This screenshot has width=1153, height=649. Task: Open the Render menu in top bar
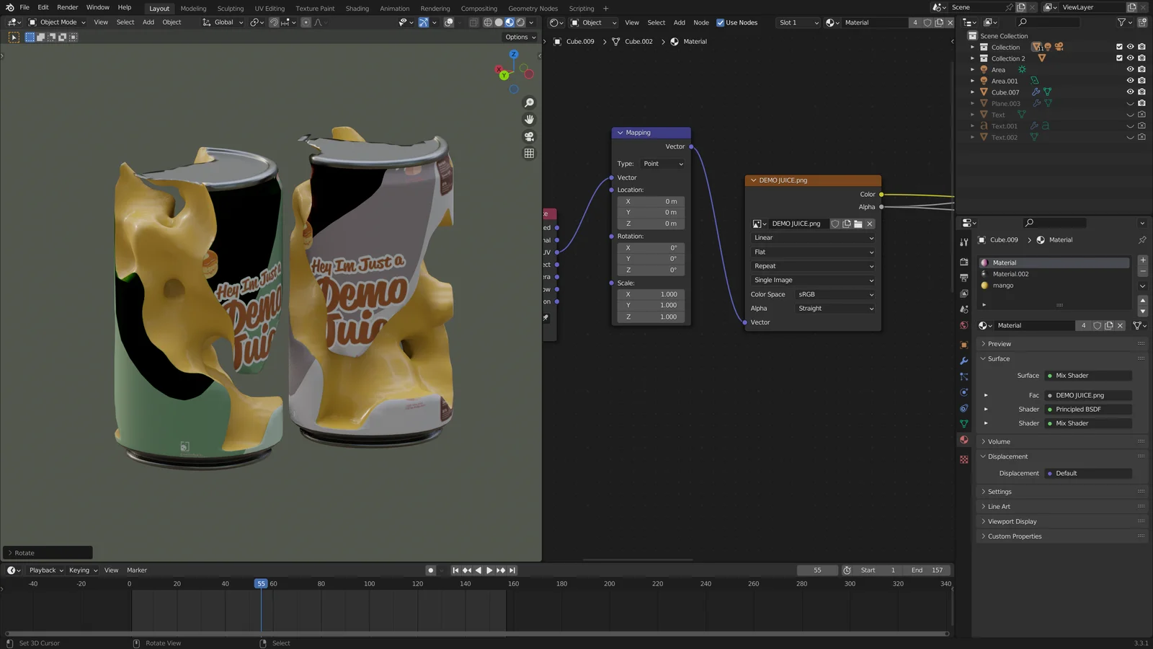67,7
